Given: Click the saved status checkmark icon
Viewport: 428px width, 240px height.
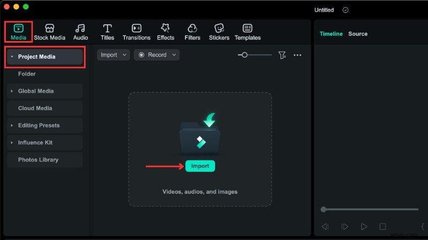Looking at the screenshot, I should click(345, 10).
